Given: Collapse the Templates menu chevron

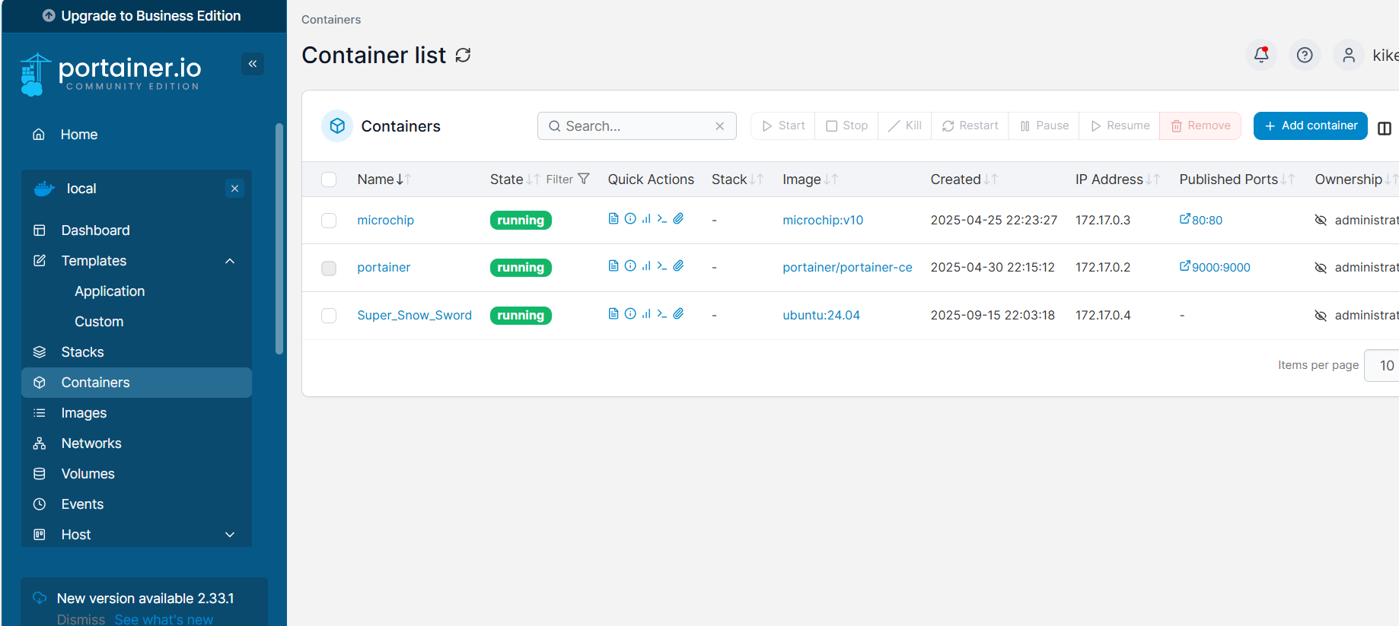Looking at the screenshot, I should (x=230, y=261).
